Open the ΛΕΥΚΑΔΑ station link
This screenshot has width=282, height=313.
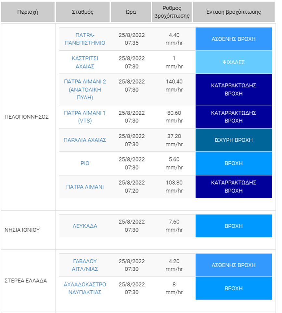(x=85, y=226)
